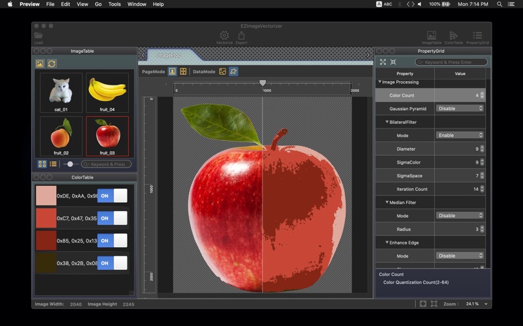Collapse the Image Processing section
This screenshot has width=523, height=326.
click(380, 82)
